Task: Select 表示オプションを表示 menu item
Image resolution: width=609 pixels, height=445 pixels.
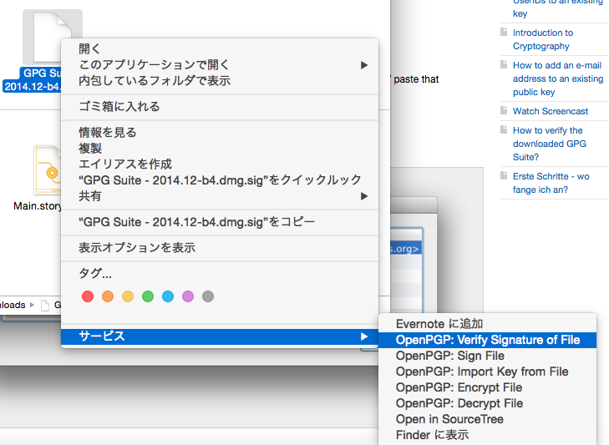Action: pyautogui.click(x=220, y=248)
